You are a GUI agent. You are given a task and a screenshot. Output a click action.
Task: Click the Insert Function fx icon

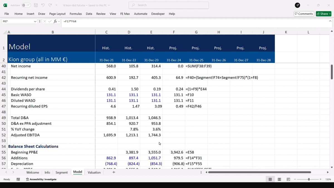[55, 21]
